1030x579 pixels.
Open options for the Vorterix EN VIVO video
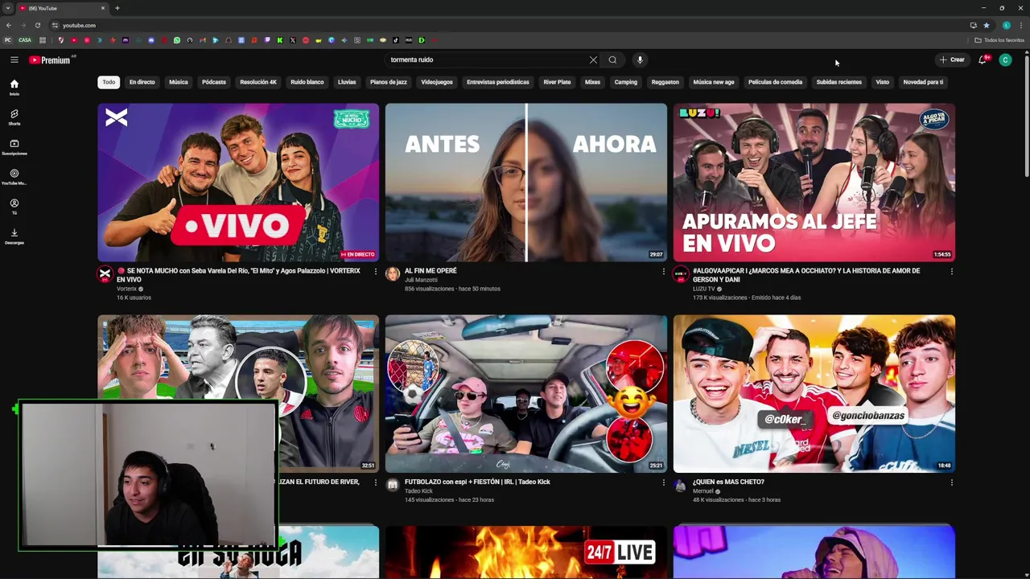tap(375, 272)
